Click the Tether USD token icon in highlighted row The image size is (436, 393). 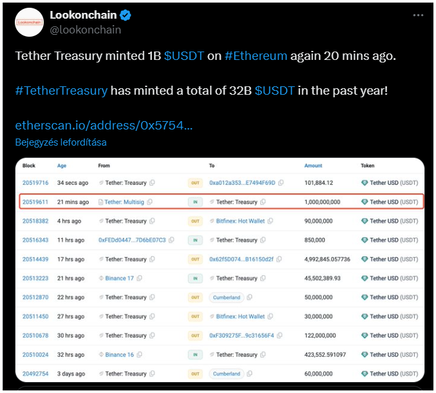click(x=365, y=202)
